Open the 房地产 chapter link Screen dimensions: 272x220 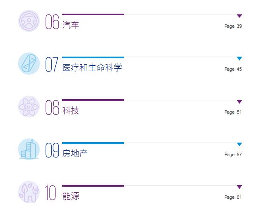pos(75,153)
